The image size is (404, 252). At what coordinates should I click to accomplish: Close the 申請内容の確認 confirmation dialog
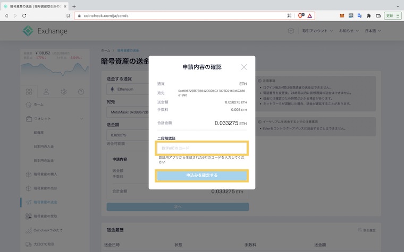click(x=243, y=67)
